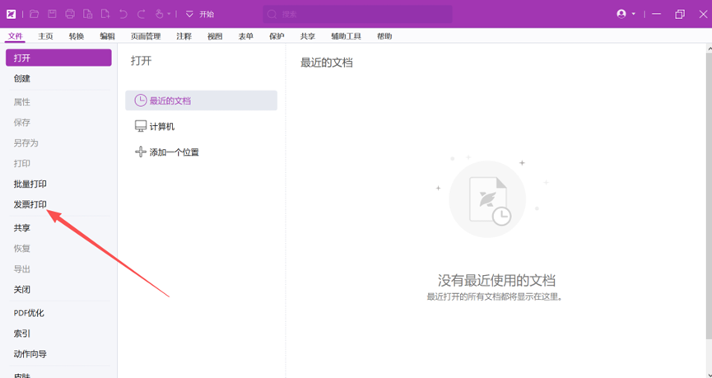The height and width of the screenshot is (378, 712).
Task: Select 最近的文档 in the open list
Action: pyautogui.click(x=170, y=100)
